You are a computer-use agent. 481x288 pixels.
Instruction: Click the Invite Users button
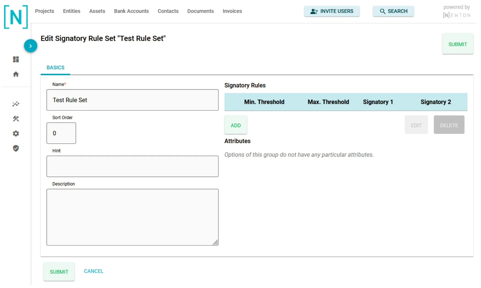pos(332,11)
